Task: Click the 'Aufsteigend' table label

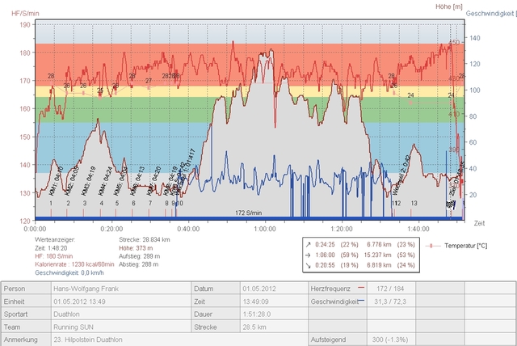Action: tap(329, 340)
